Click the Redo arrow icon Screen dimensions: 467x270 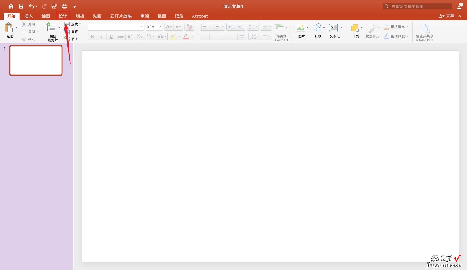44,6
